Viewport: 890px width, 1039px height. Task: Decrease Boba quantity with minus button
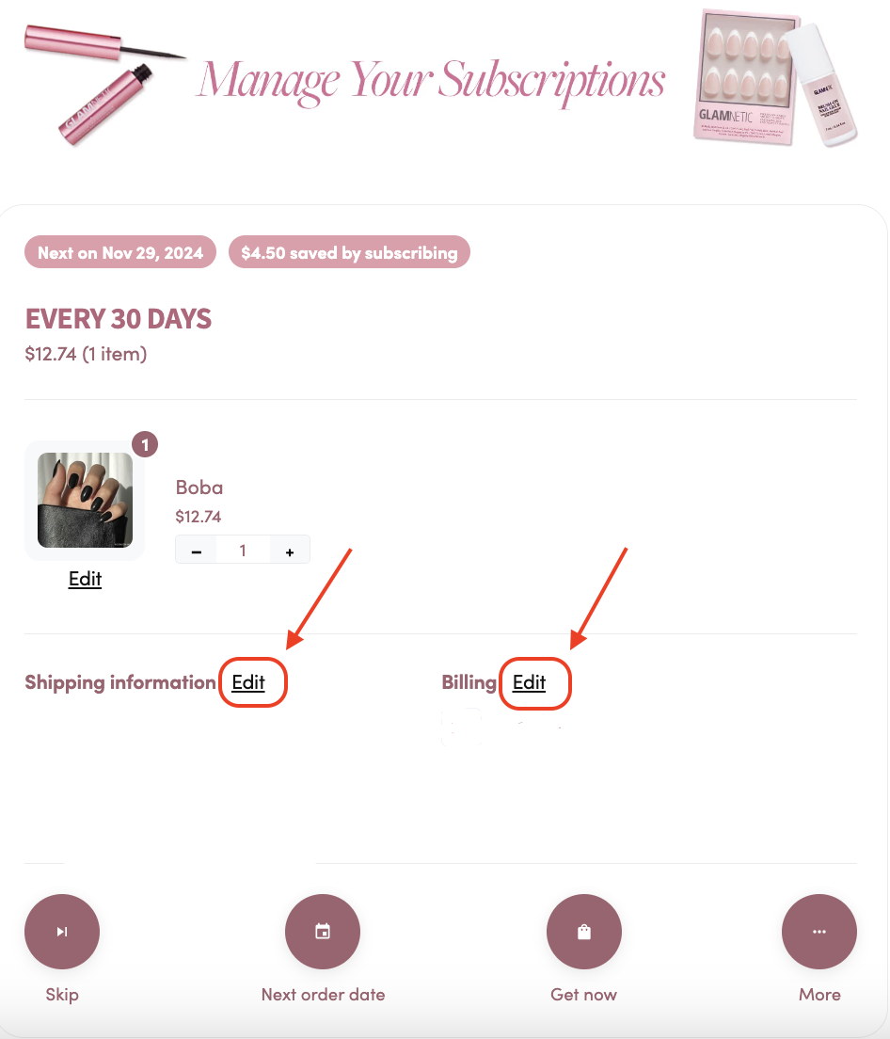click(x=196, y=551)
